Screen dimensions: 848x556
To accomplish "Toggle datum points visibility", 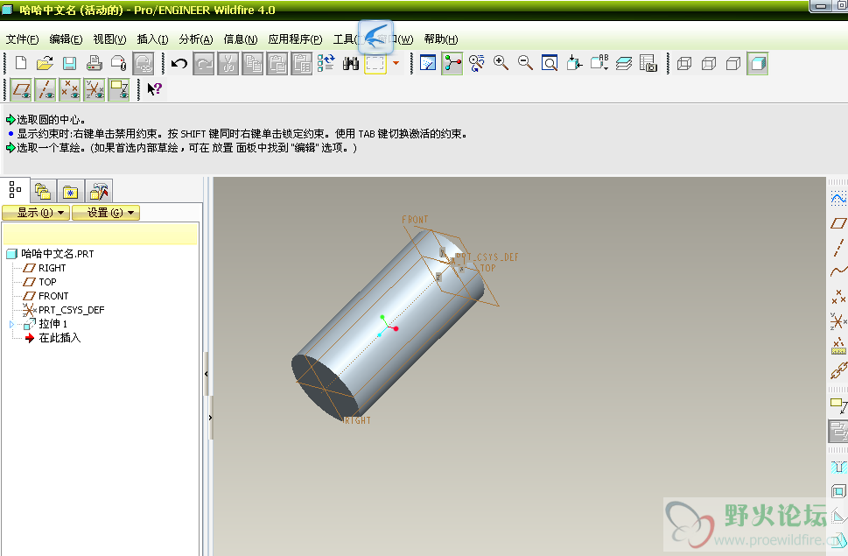I will pos(70,89).
